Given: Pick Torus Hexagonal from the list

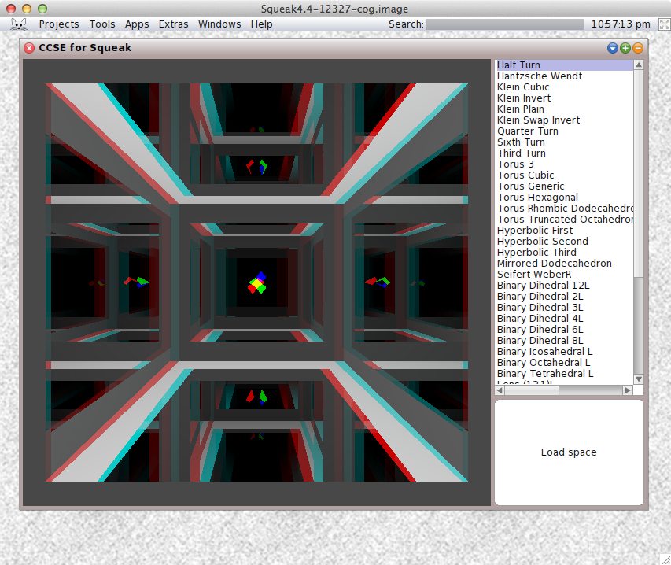Looking at the screenshot, I should pos(537,198).
